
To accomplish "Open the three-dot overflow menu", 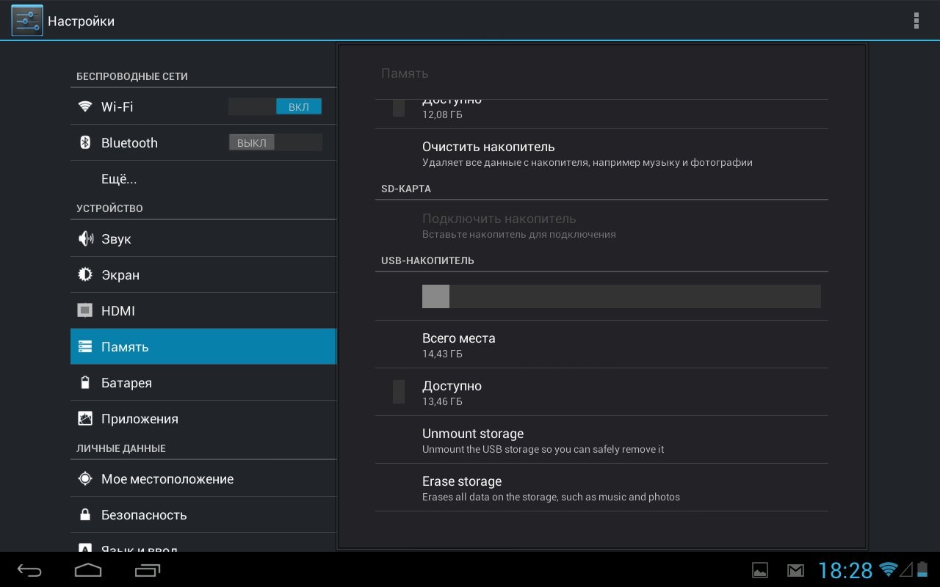I will [916, 21].
